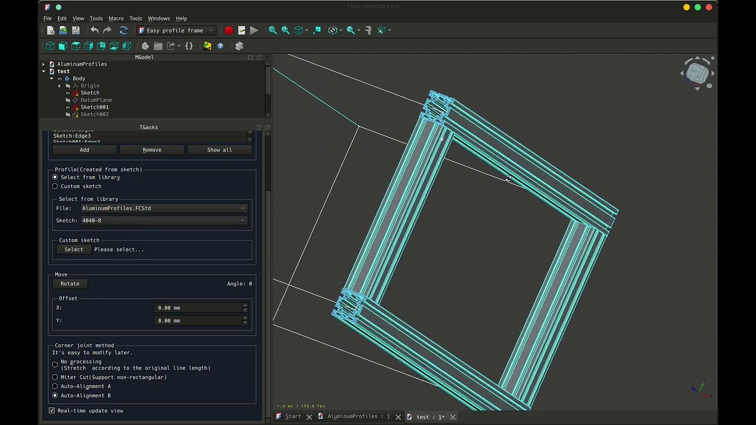Collapse the test document tree node
Viewport: 756px width, 425px height.
[44, 71]
